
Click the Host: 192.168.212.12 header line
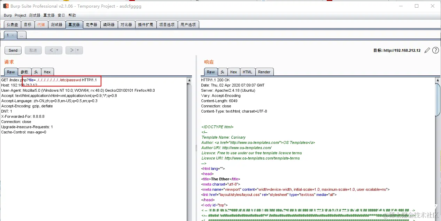19,85
